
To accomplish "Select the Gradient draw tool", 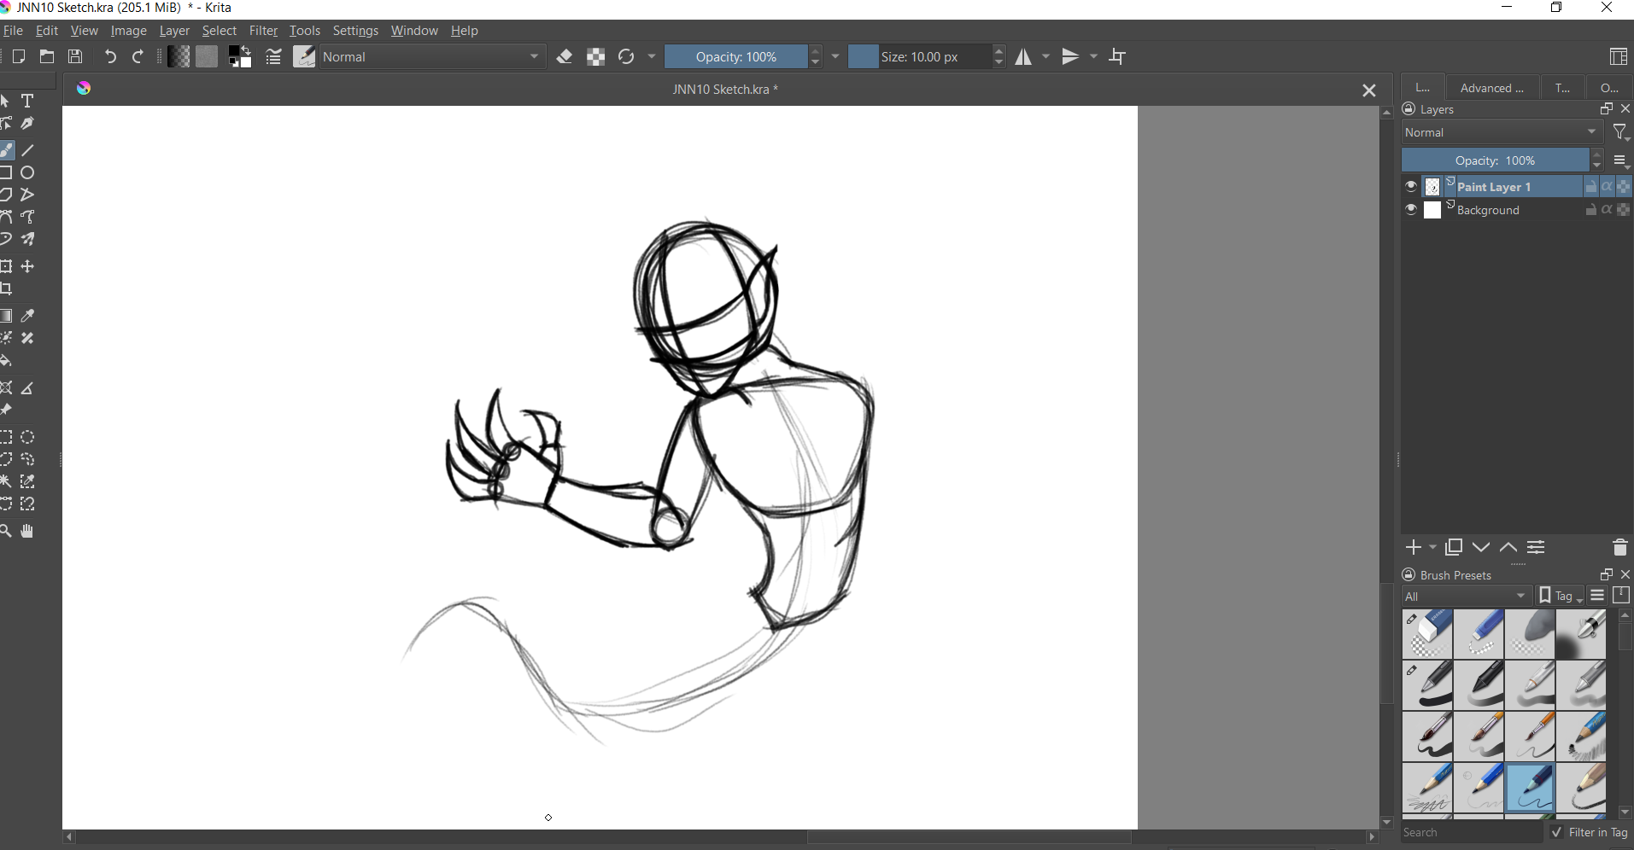I will pyautogui.click(x=7, y=316).
